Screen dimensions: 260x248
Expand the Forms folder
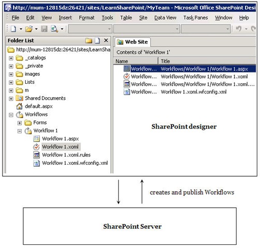click(20, 123)
